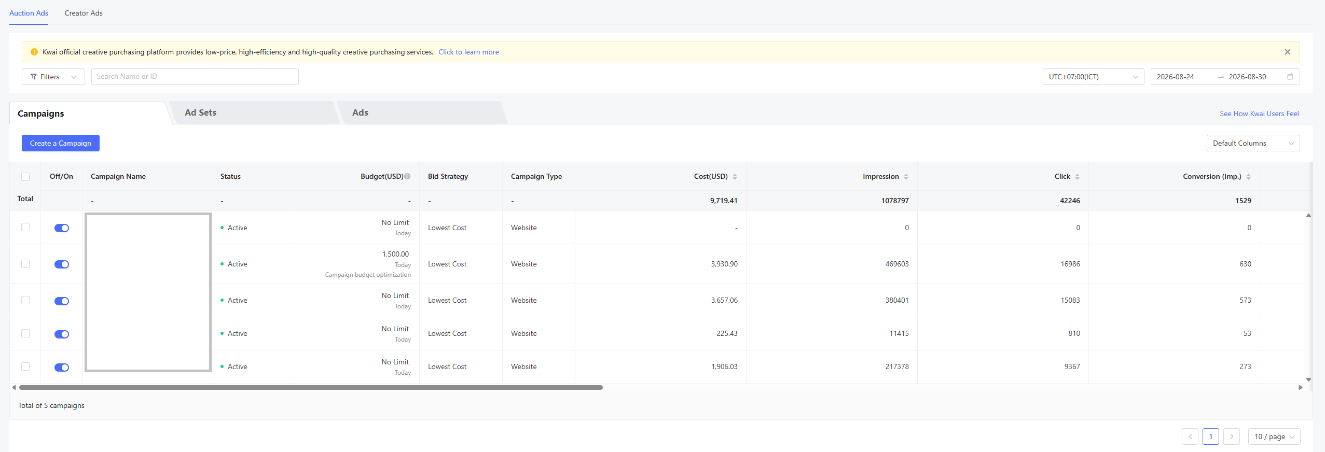Sort table by Cost(USD) column
Image resolution: width=1325 pixels, height=452 pixels.
(x=735, y=177)
